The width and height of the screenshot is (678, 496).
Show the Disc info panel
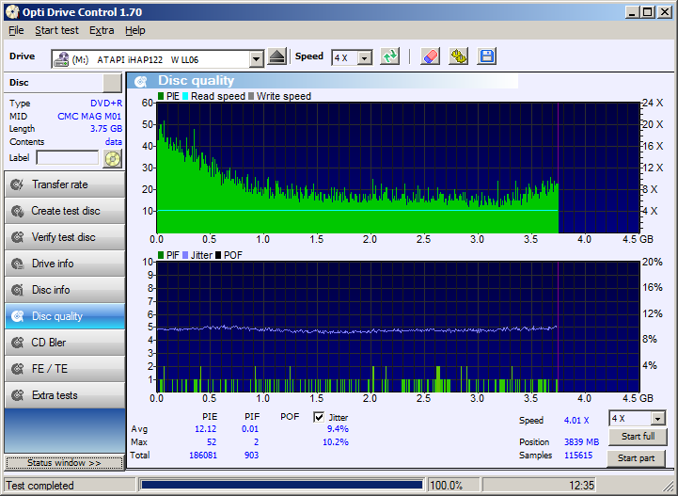[65, 290]
